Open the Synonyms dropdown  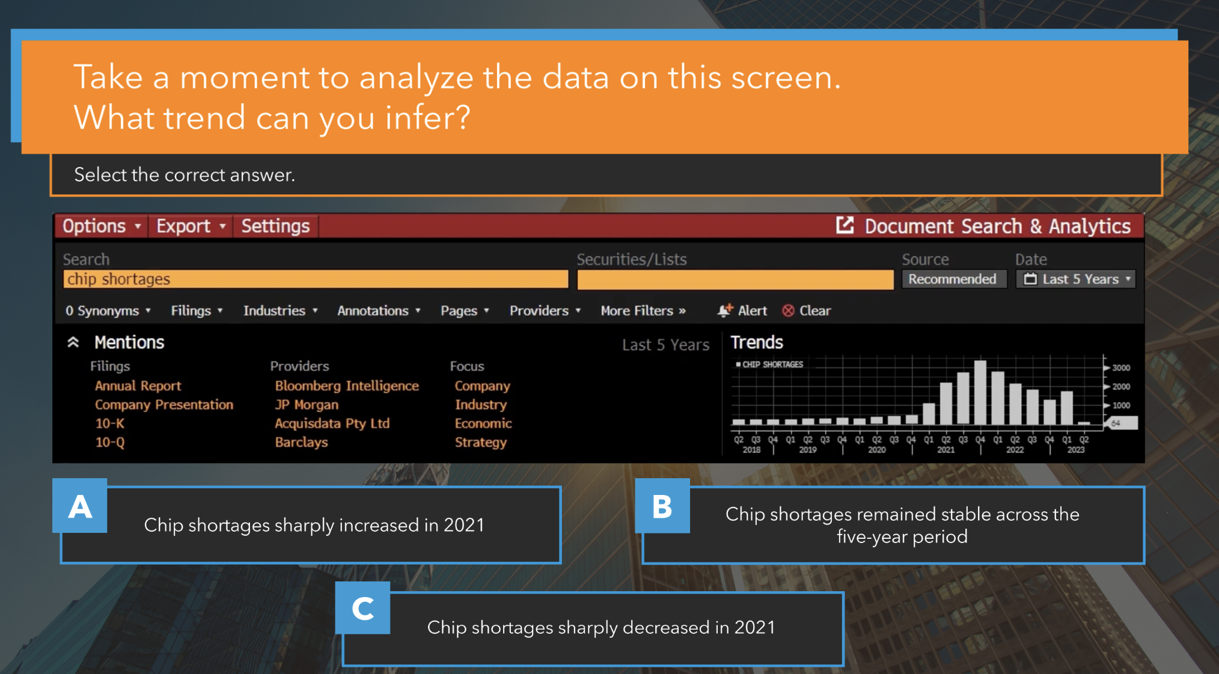(x=107, y=311)
